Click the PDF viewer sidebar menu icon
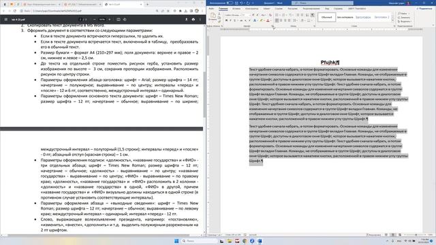The image size is (436, 245). tap(6, 20)
